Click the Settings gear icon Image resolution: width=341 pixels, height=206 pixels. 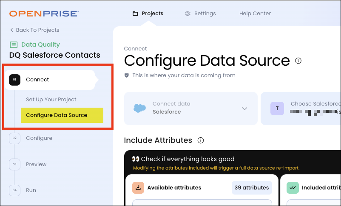click(x=188, y=14)
